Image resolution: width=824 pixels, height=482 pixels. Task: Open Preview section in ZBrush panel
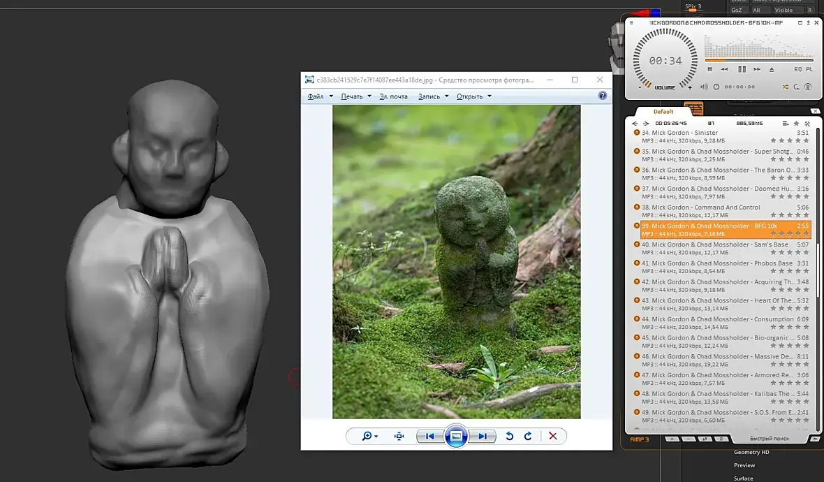[x=744, y=465]
